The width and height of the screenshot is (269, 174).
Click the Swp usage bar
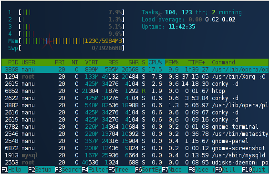(66, 48)
